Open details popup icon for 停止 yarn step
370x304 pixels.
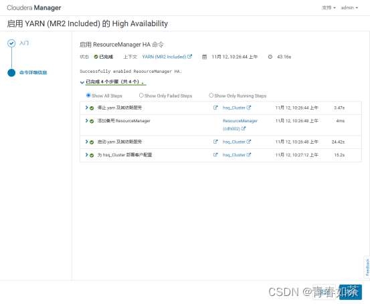pos(215,108)
